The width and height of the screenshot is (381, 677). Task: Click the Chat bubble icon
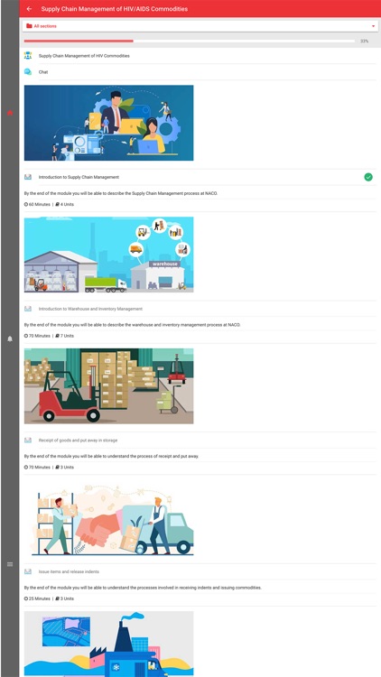coord(28,72)
